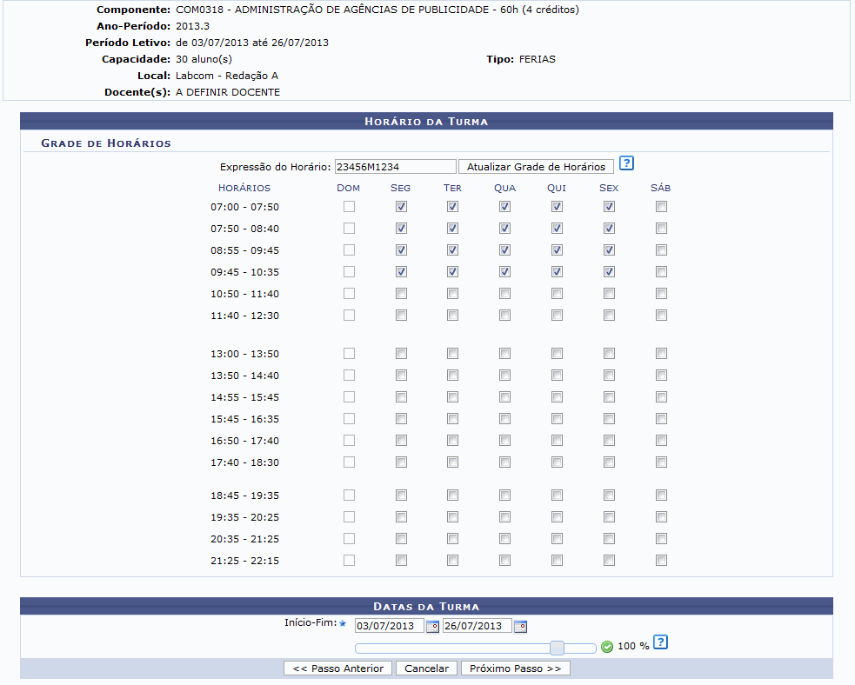Open calendar picker for start date

click(x=432, y=627)
